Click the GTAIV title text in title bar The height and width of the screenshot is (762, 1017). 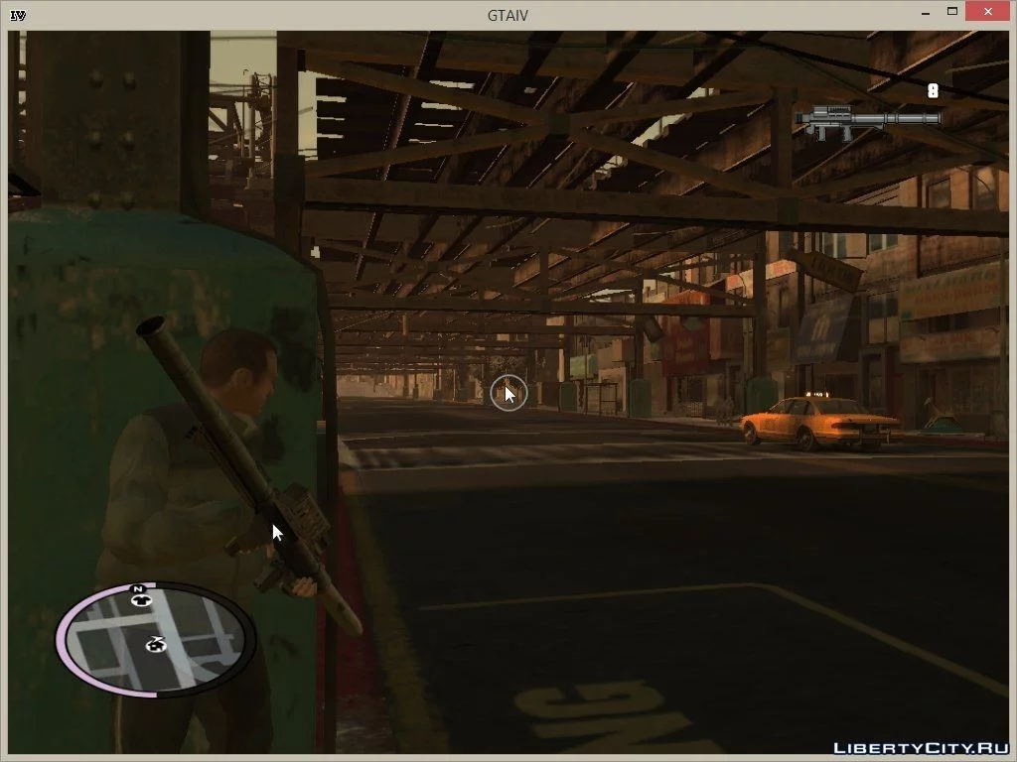point(508,16)
